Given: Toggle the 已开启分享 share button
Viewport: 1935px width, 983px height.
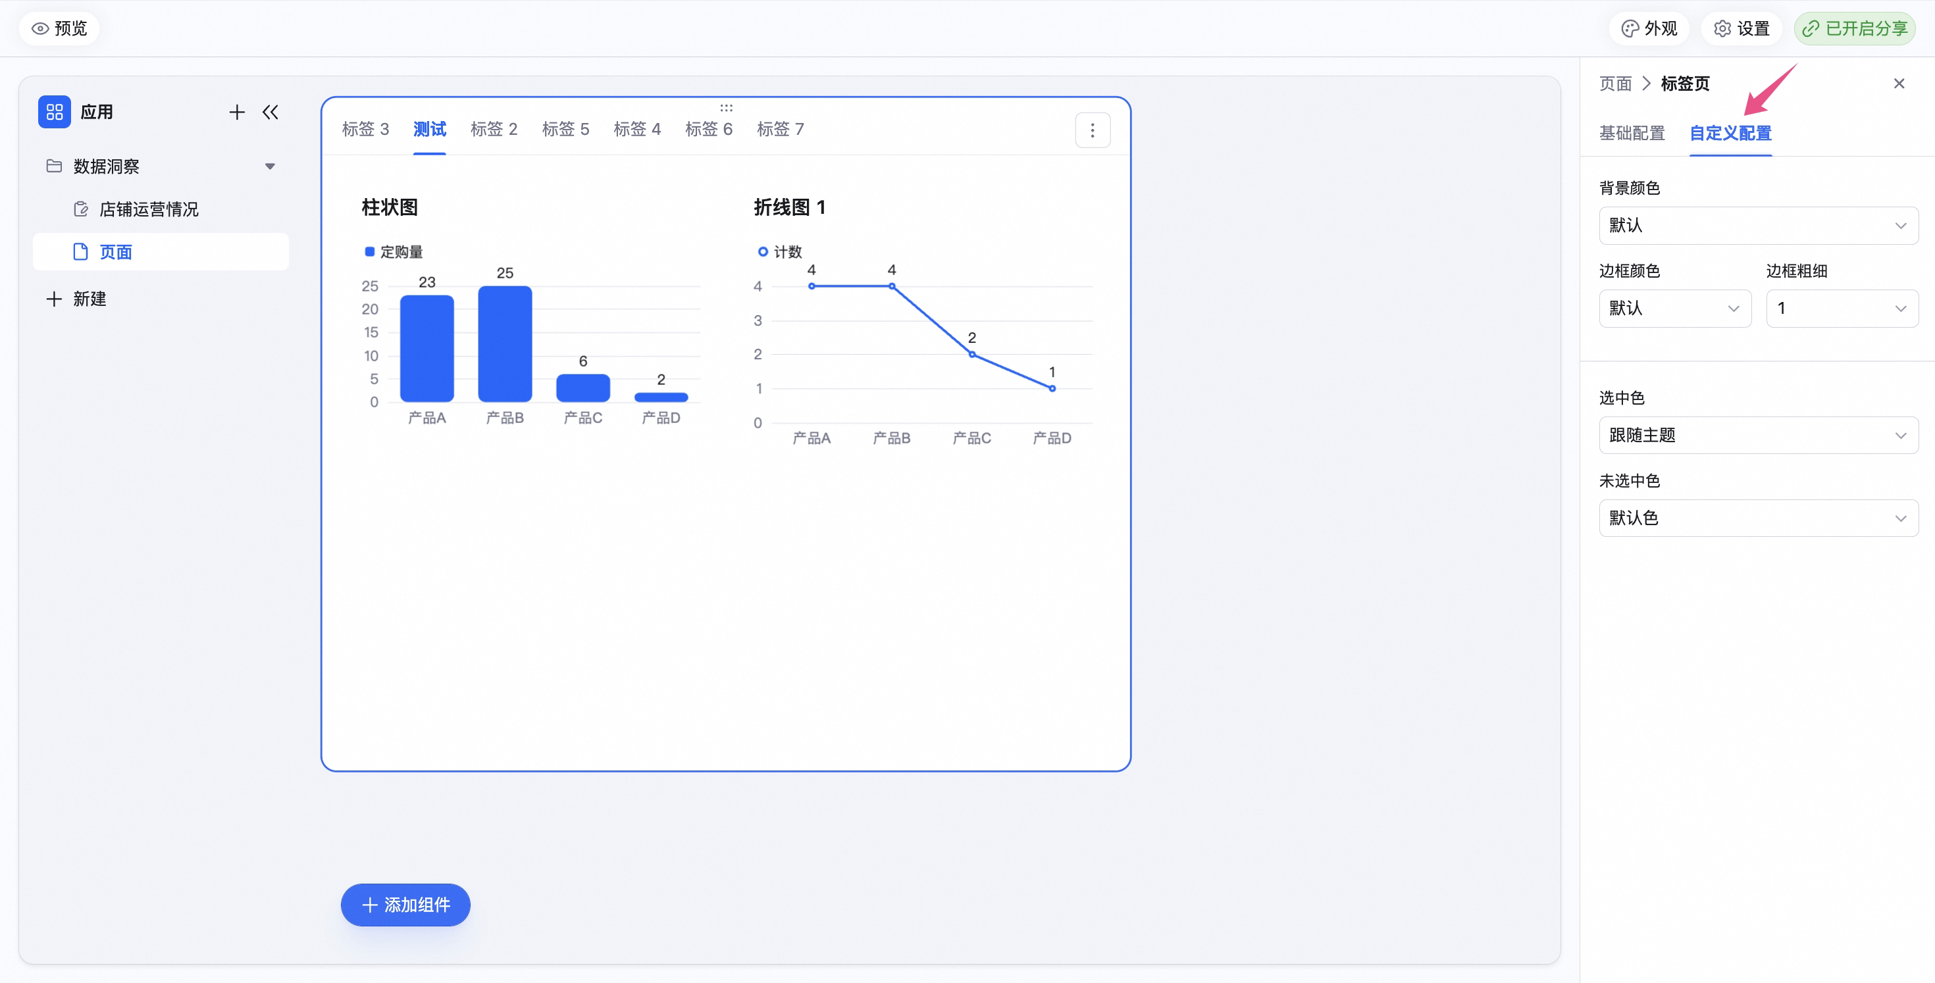Looking at the screenshot, I should (x=1855, y=28).
